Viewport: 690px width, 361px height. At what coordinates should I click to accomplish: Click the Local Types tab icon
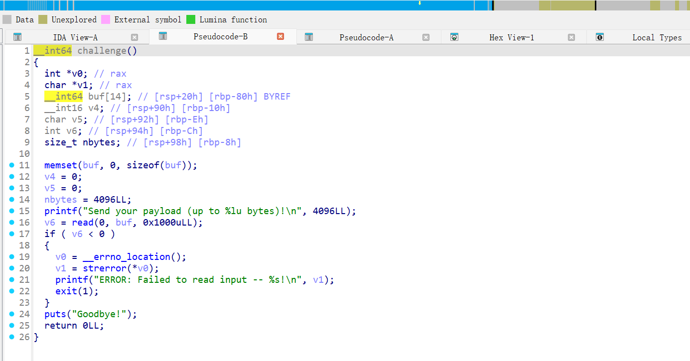(600, 37)
